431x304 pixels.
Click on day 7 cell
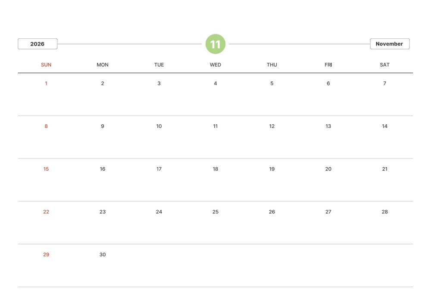coord(384,83)
